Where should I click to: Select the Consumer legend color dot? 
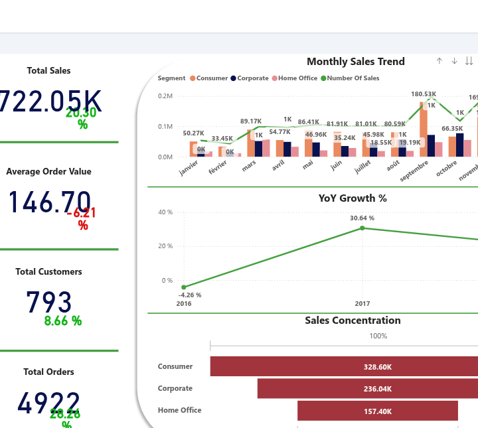tap(193, 78)
